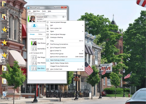Open the Tools menu
This screenshot has width=146, height=104.
click(x=44, y=11)
